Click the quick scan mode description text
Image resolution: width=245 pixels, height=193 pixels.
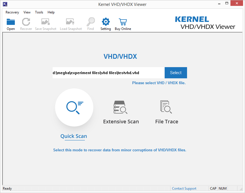click(120, 150)
